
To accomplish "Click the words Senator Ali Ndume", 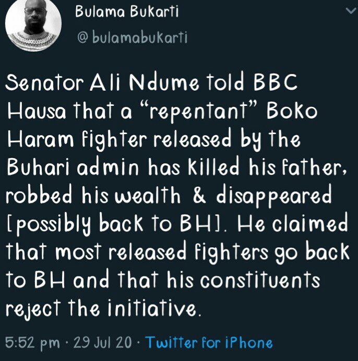I will point(97,83).
